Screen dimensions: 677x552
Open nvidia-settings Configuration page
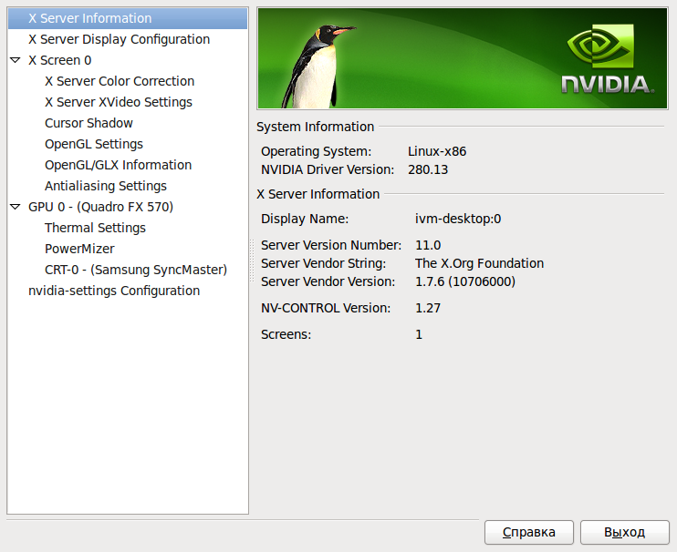(114, 291)
